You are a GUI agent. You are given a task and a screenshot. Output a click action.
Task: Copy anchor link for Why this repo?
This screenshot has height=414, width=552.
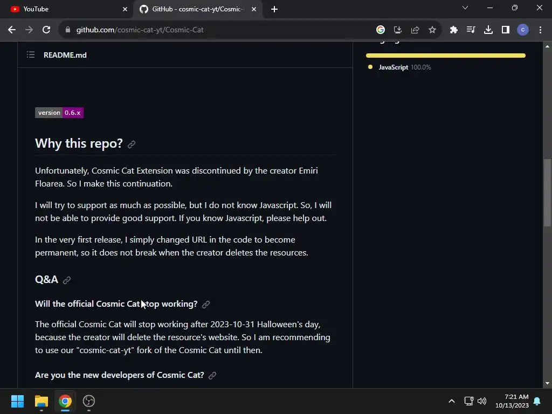tap(132, 144)
